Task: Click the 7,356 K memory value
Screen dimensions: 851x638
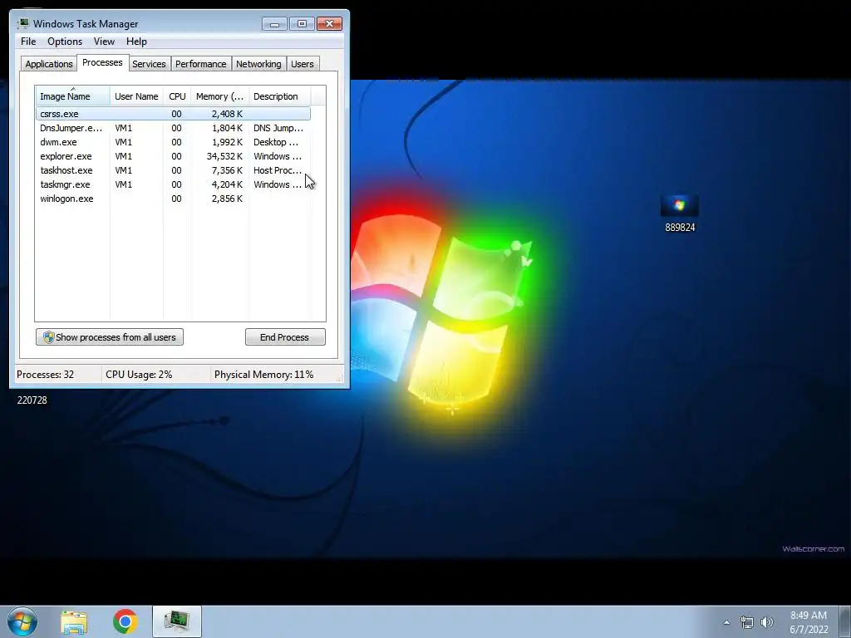Action: click(x=228, y=170)
